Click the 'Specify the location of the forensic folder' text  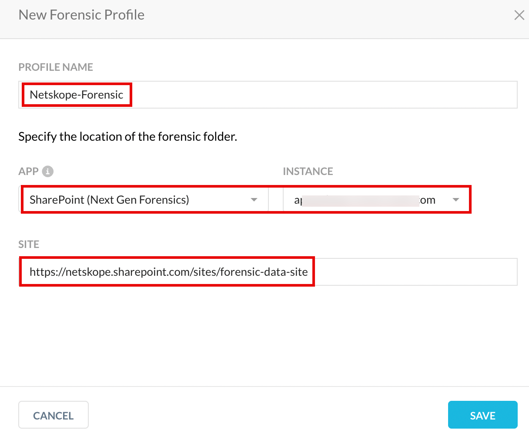(x=127, y=136)
